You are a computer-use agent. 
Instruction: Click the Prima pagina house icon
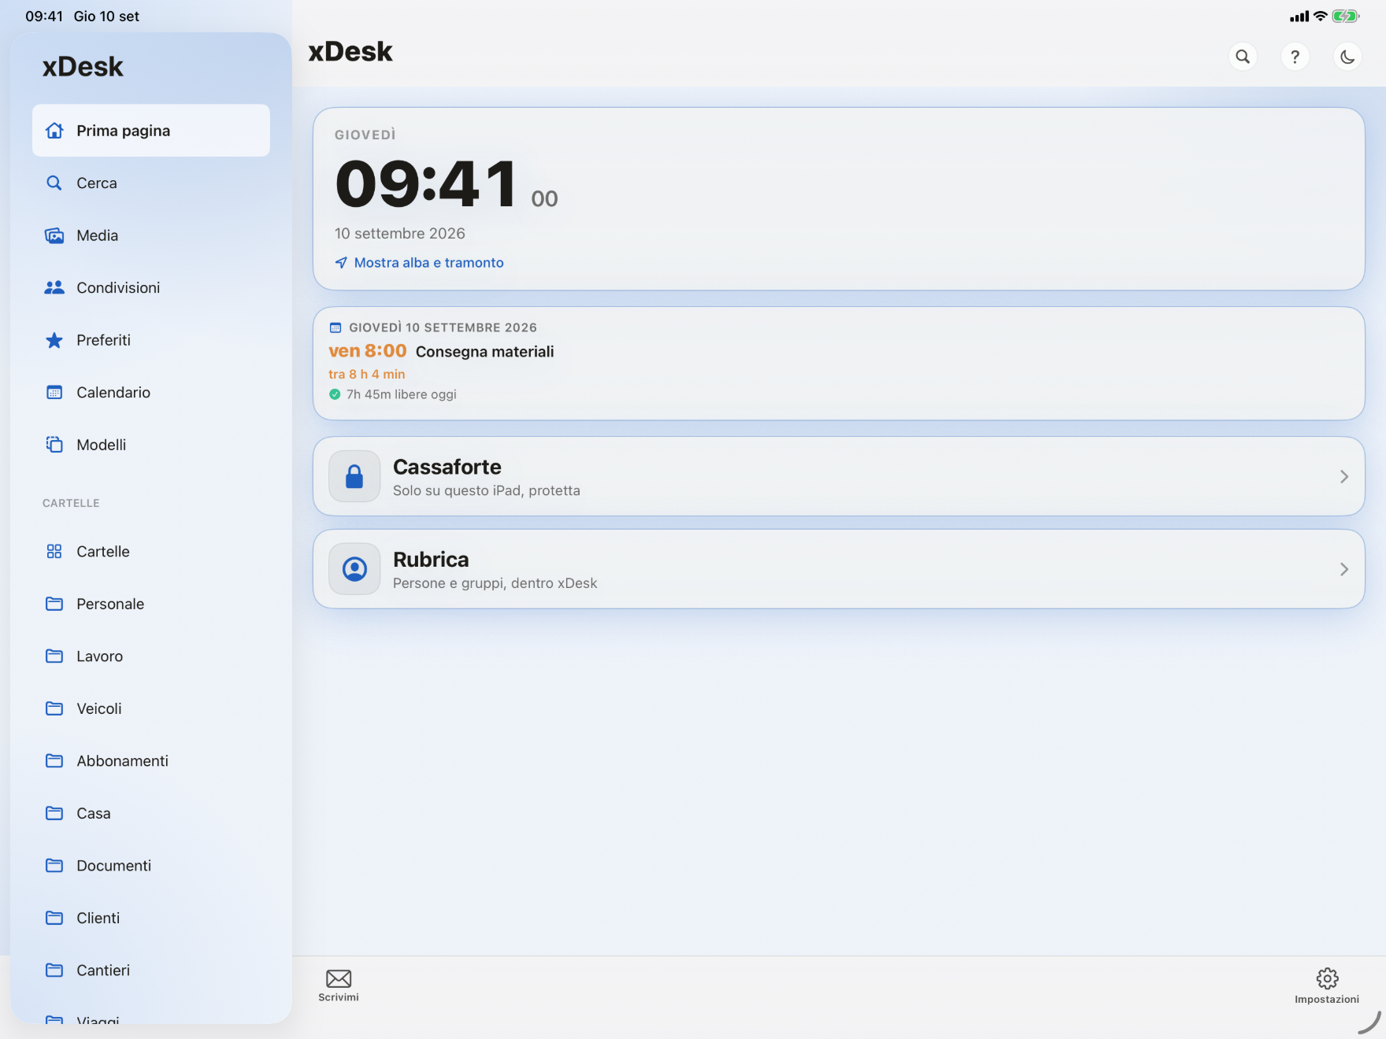54,131
